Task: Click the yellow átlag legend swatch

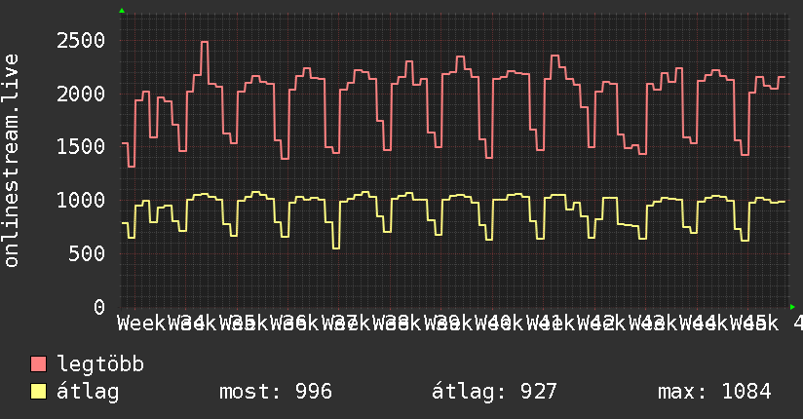Action: coord(38,392)
